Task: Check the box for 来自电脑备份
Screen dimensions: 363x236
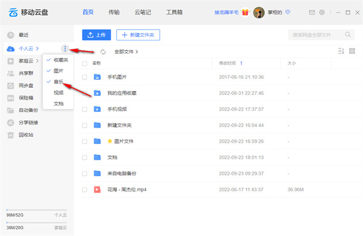Action: (85, 174)
